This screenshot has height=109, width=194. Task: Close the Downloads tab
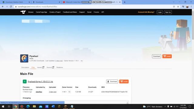(59, 2)
